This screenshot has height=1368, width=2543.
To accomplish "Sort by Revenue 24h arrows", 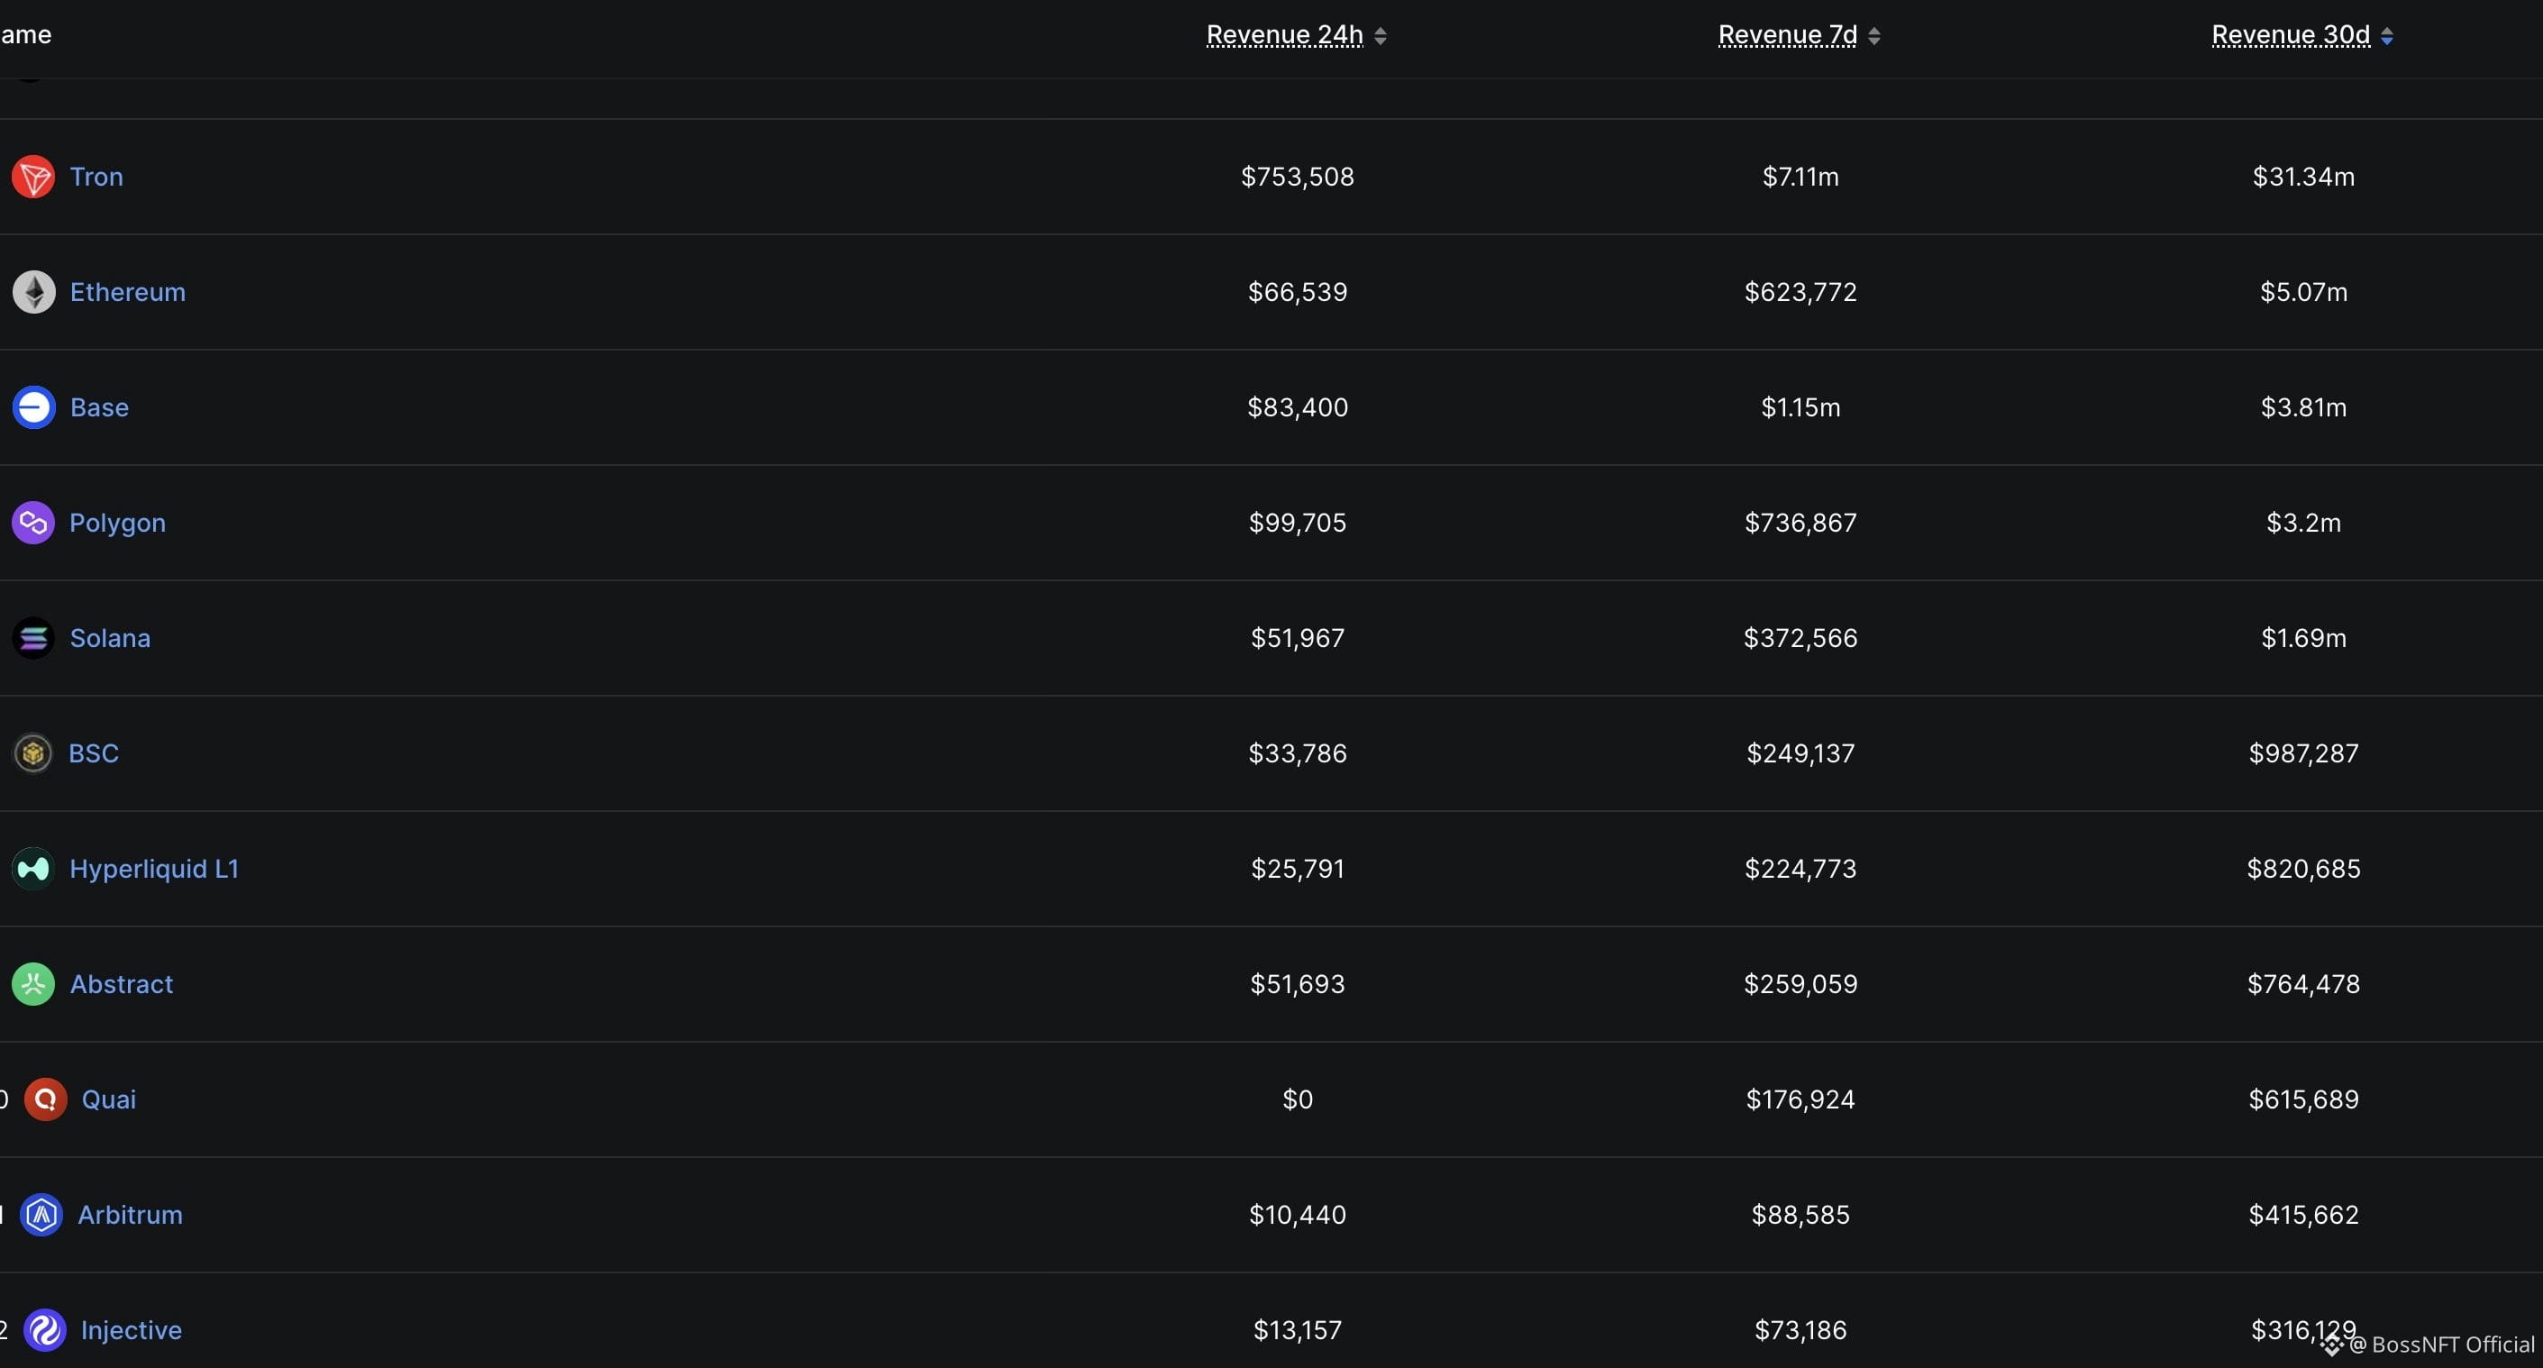I will click(1381, 37).
